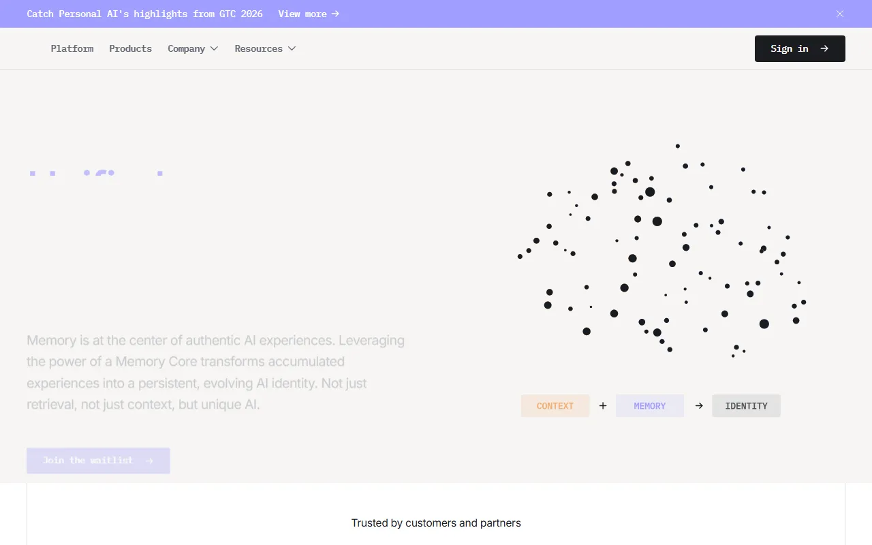Close the GTC 2026 announcement banner
The image size is (872, 545).
click(840, 14)
